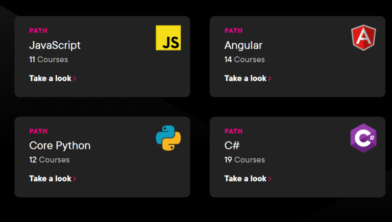Viewport: 392px width, 222px height.
Task: Open the JavaScript 'Take a look' link
Action: (50, 78)
